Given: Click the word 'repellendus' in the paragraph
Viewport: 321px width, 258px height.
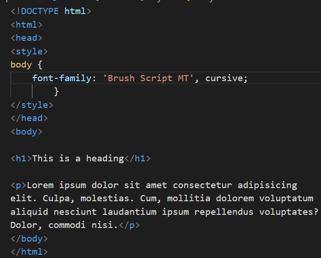Looking at the screenshot, I should (x=224, y=212).
